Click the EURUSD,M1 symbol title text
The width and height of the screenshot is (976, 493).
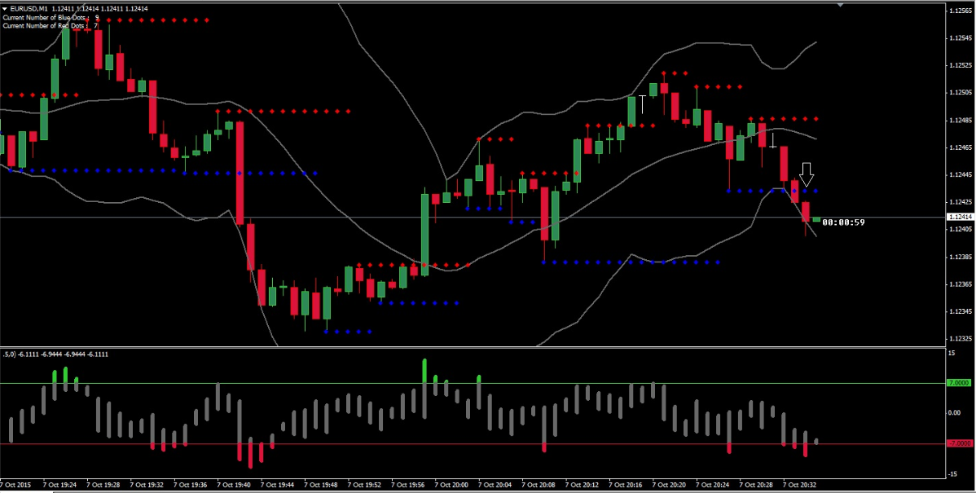click(x=29, y=9)
